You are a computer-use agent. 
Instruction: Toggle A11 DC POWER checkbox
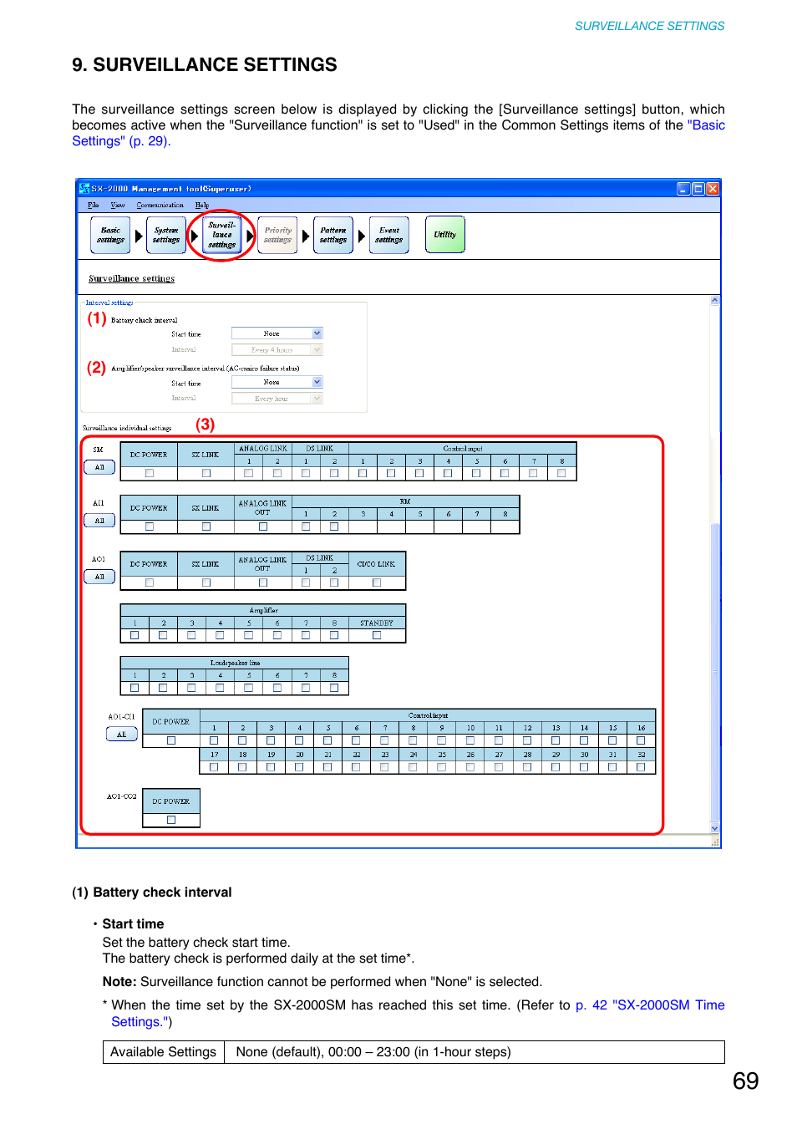tap(150, 526)
